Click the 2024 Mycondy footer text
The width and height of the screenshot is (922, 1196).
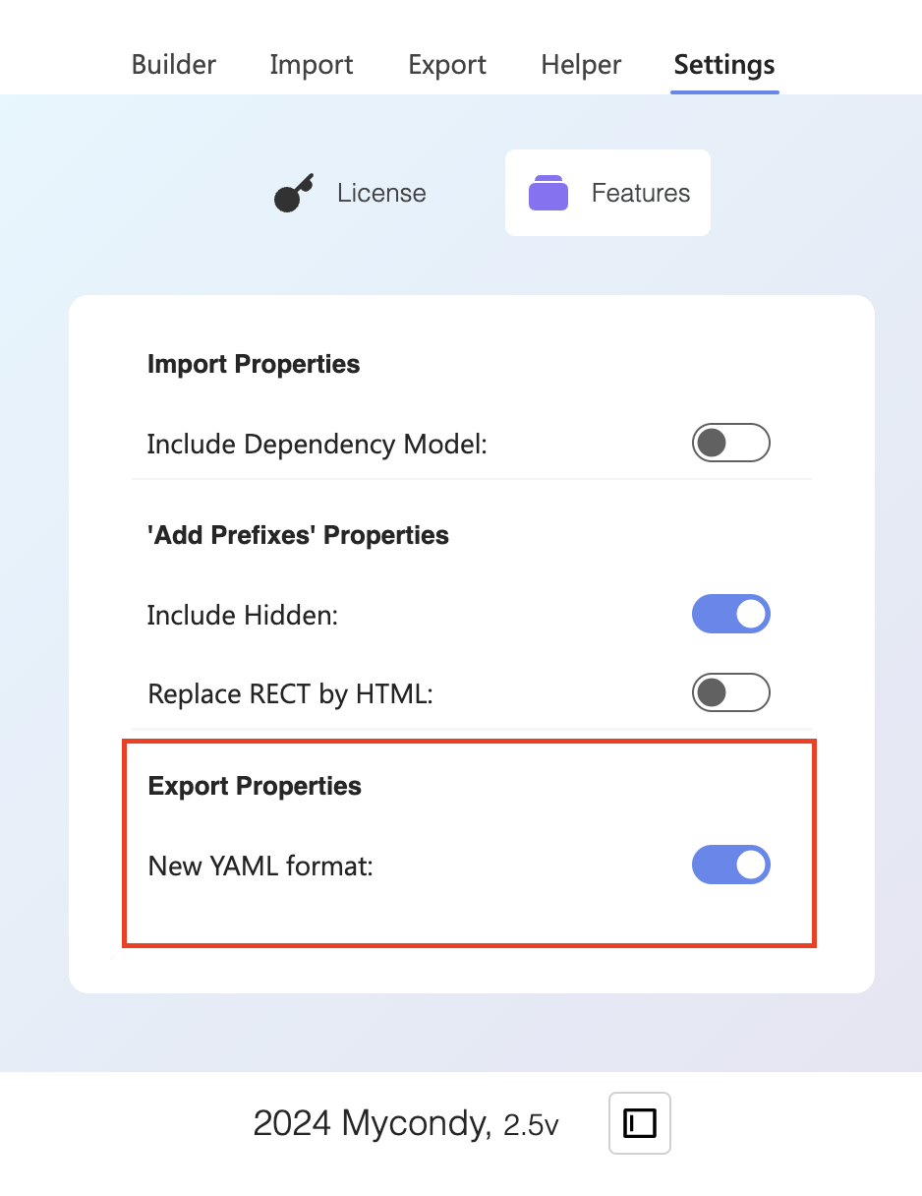[x=372, y=1123]
